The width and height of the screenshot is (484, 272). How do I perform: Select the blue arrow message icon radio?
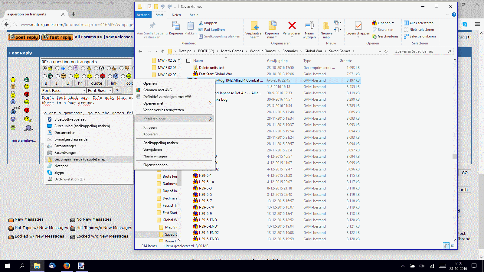pyautogui.click(x=57, y=68)
